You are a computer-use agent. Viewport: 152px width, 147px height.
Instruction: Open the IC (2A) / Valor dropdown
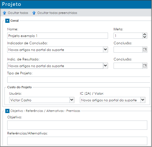pos(143,100)
